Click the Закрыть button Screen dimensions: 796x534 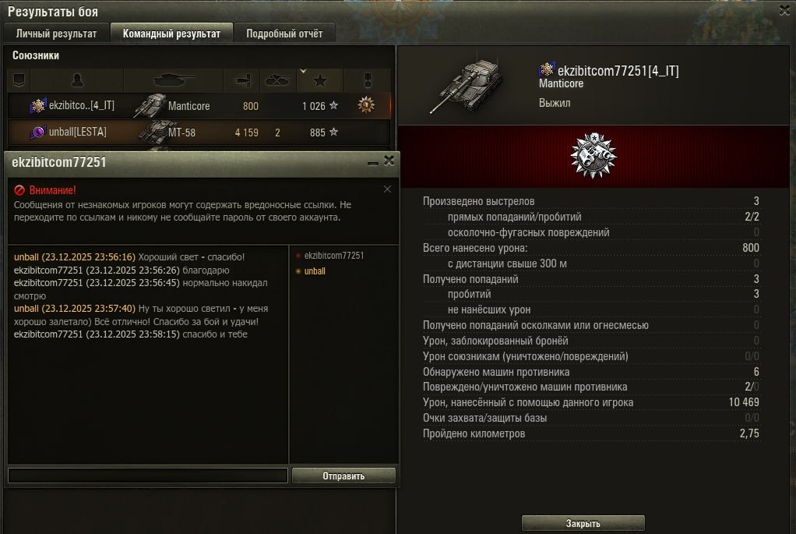click(x=583, y=523)
